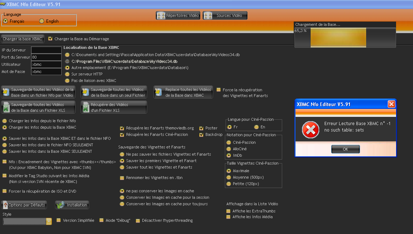Select Pas de liaison avec XBMC
Screen dimensions: 413x234
click(67, 81)
